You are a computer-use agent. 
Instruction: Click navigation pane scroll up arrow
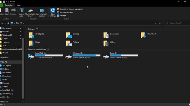pyautogui.click(x=23, y=28)
